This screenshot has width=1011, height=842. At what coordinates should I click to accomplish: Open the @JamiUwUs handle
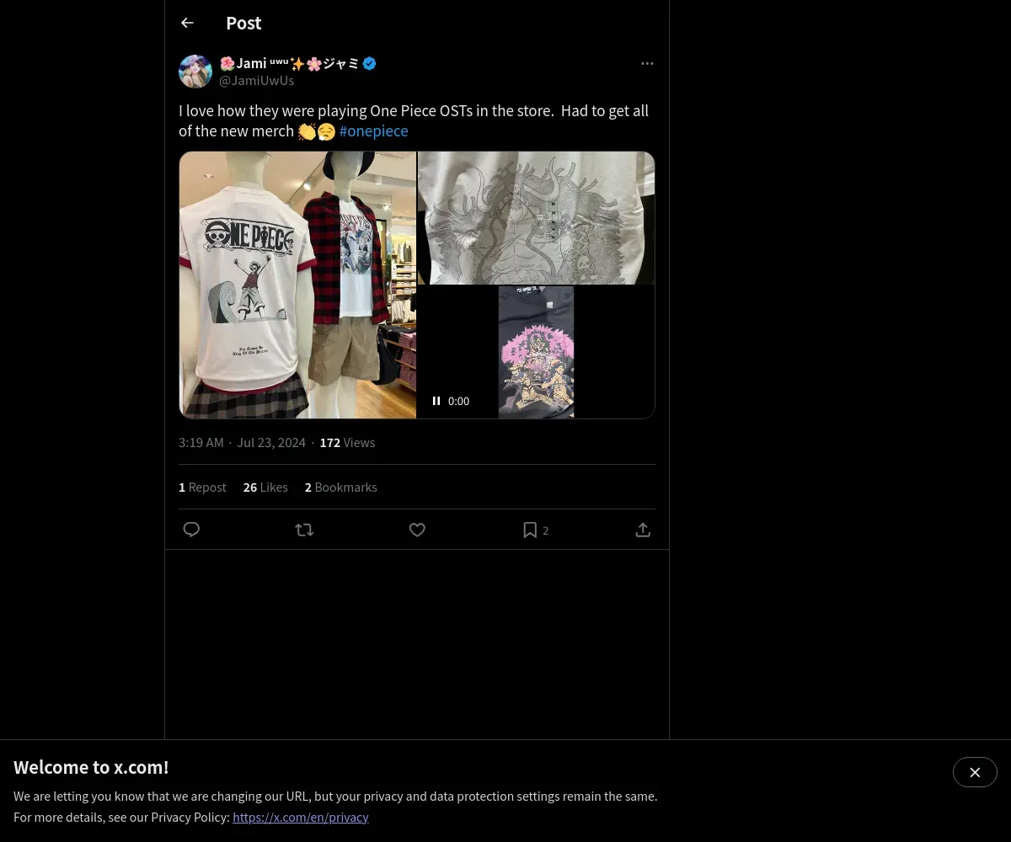click(256, 81)
